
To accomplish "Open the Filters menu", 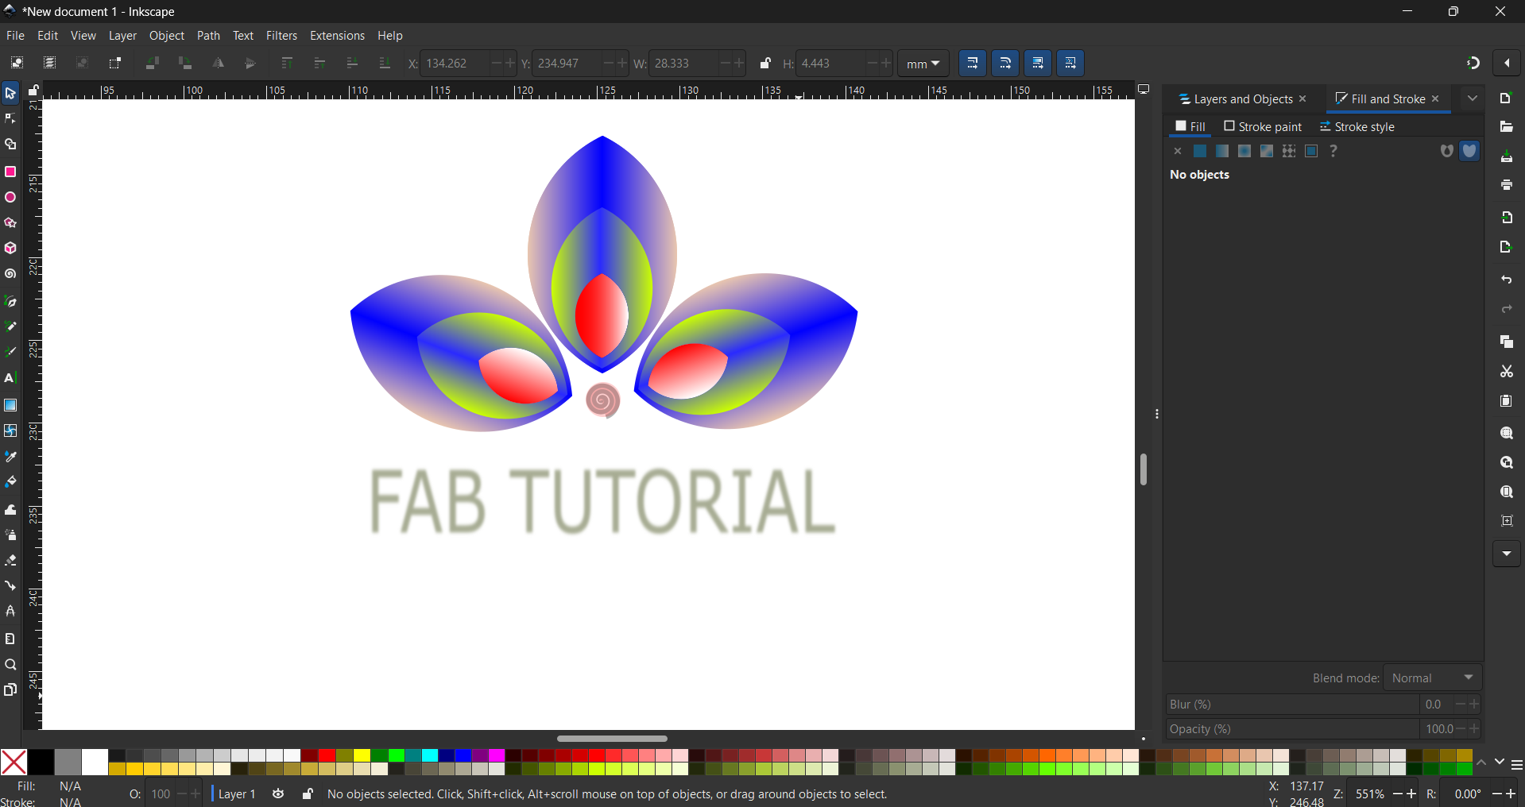I will 281,36.
